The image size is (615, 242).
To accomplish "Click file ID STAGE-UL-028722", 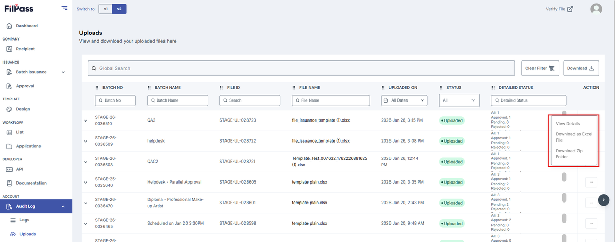I will pyautogui.click(x=237, y=141).
